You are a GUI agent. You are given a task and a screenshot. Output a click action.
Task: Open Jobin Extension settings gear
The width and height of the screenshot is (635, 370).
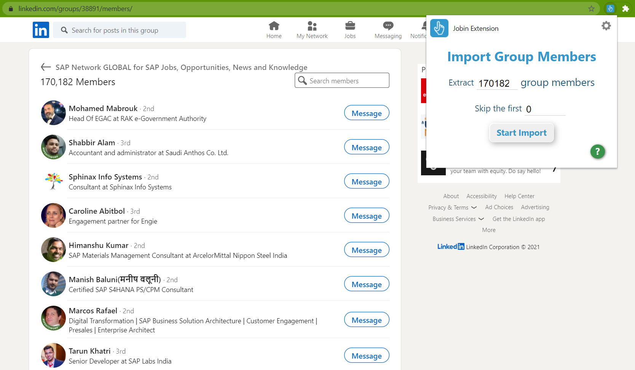606,25
